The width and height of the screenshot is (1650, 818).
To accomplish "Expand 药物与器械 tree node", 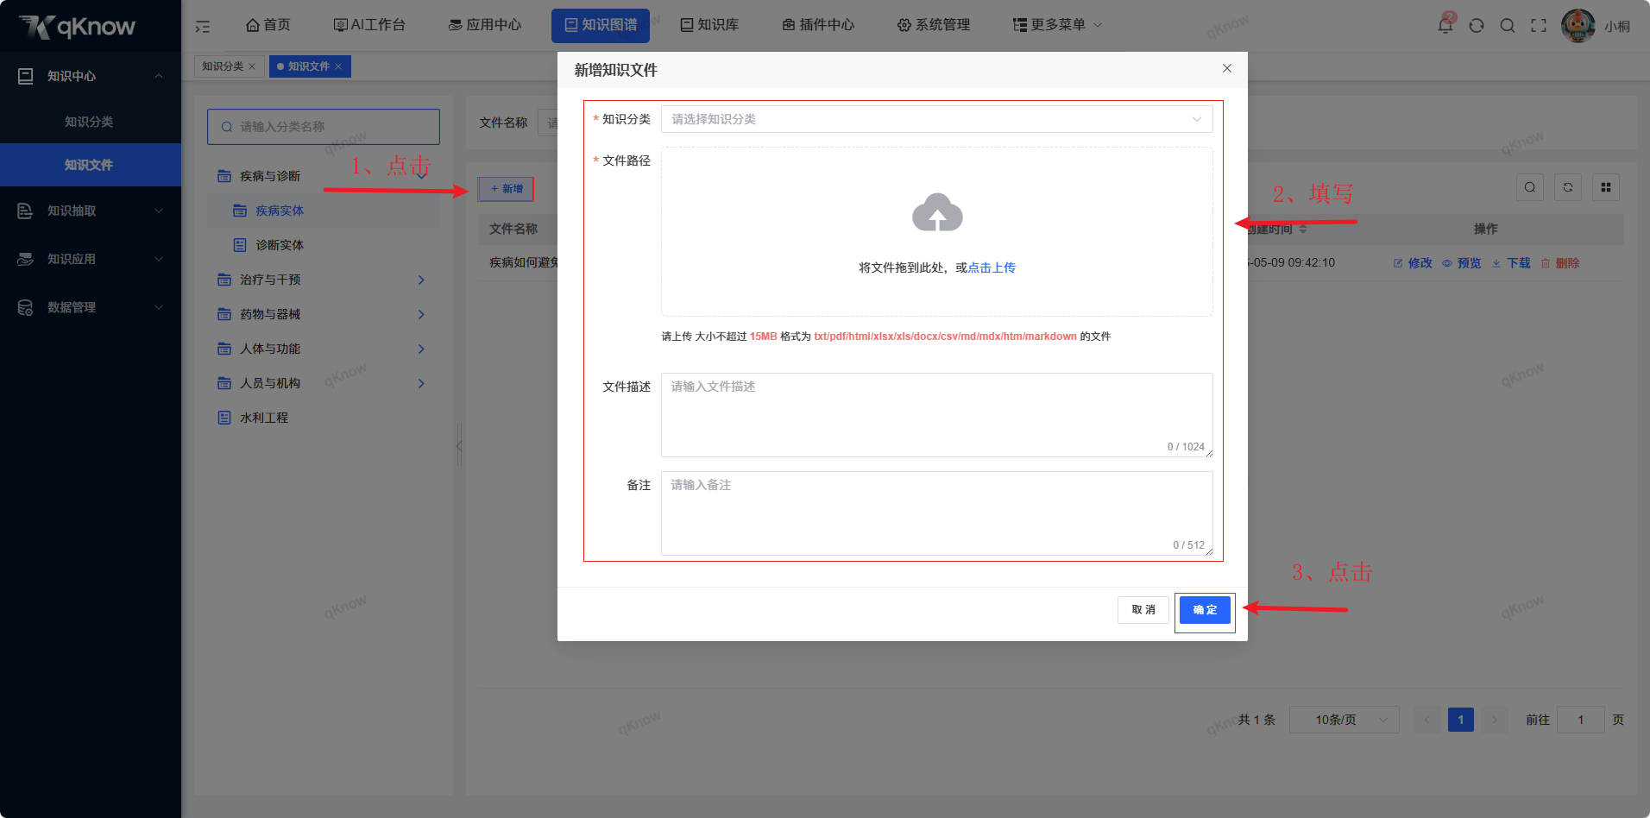I will tap(421, 314).
